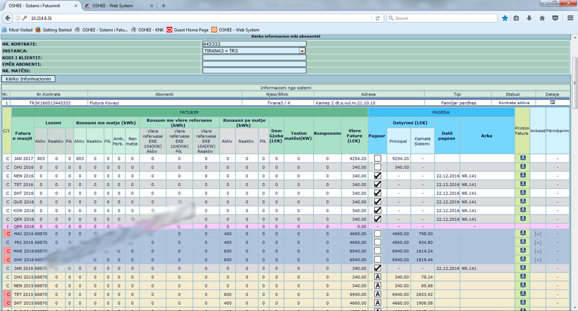Toggle Paguar checkbox for PRI 2016

[x=378, y=242]
